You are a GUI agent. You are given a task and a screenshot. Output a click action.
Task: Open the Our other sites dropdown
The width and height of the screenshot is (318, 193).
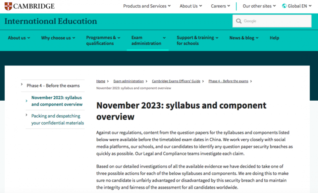(259, 6)
